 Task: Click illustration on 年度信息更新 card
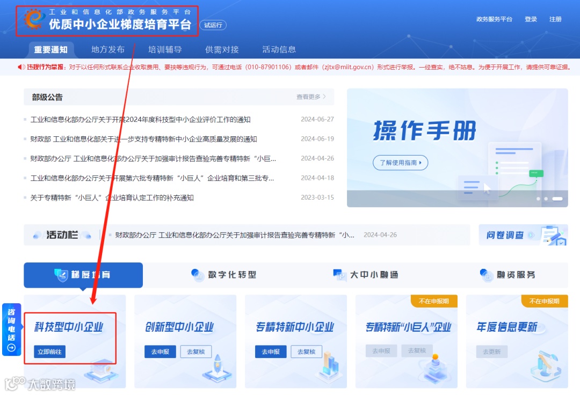point(546,367)
